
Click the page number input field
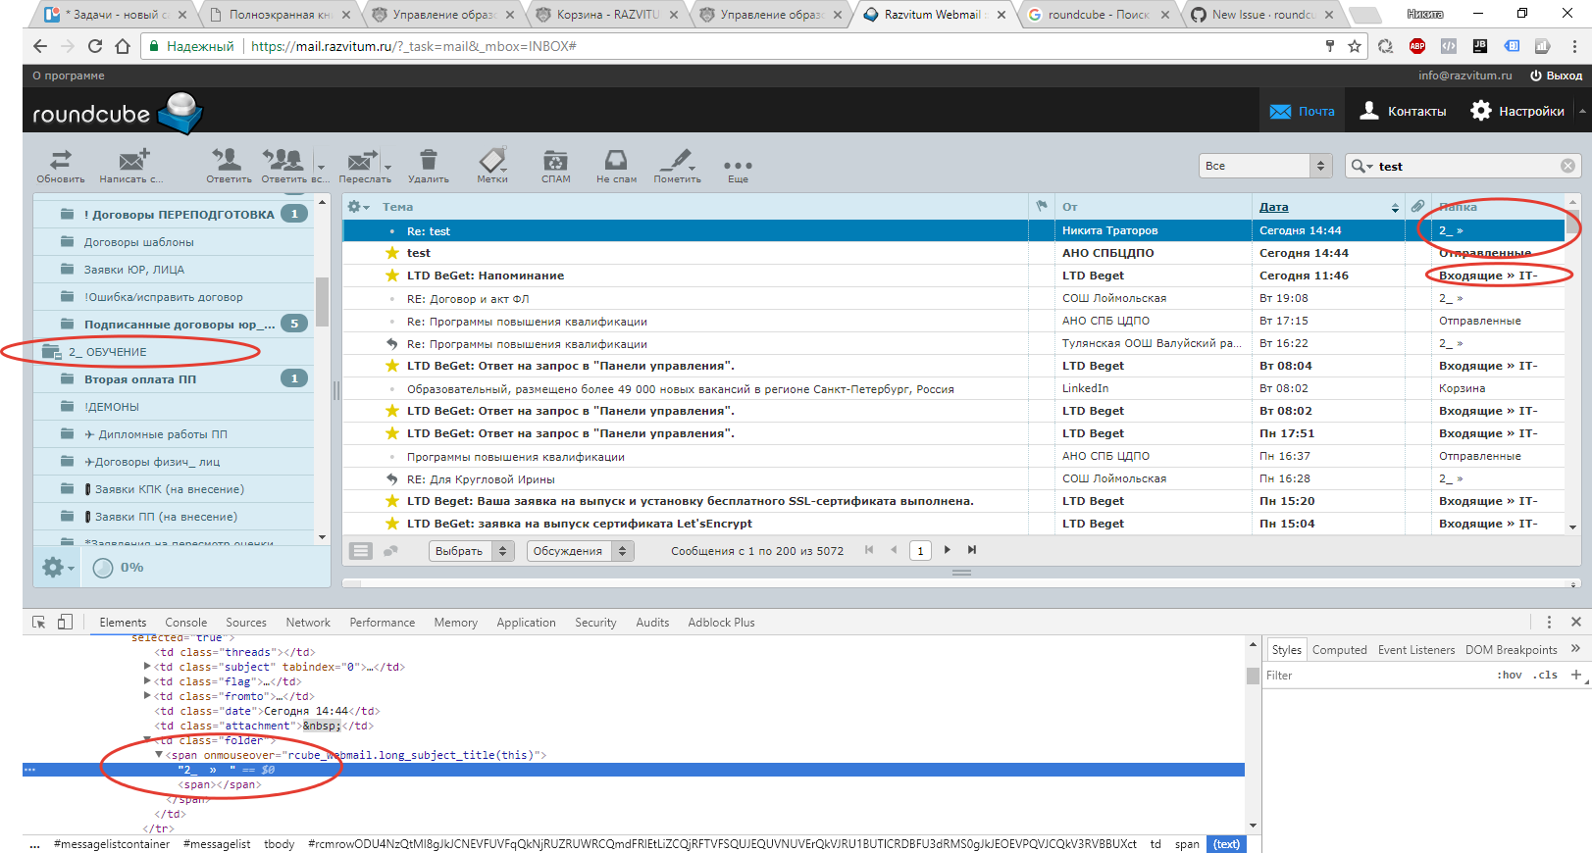920,551
